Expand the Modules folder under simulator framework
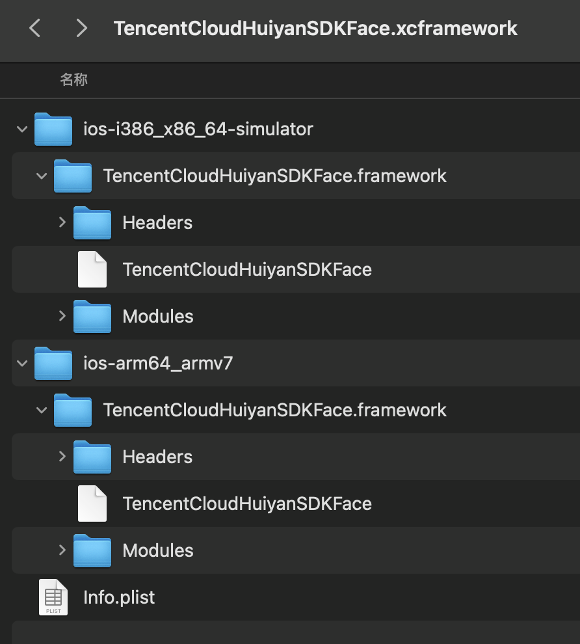 point(62,316)
